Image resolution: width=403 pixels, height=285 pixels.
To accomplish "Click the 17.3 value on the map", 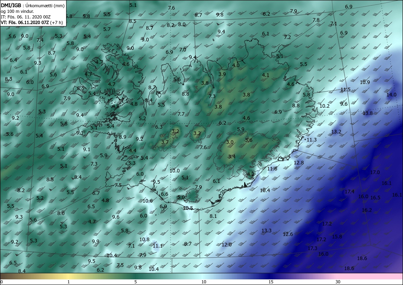I will tap(312, 248).
